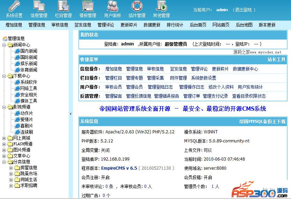Expand the 文章中心 tree node
The width and height of the screenshot is (291, 199).
(x=4, y=156)
